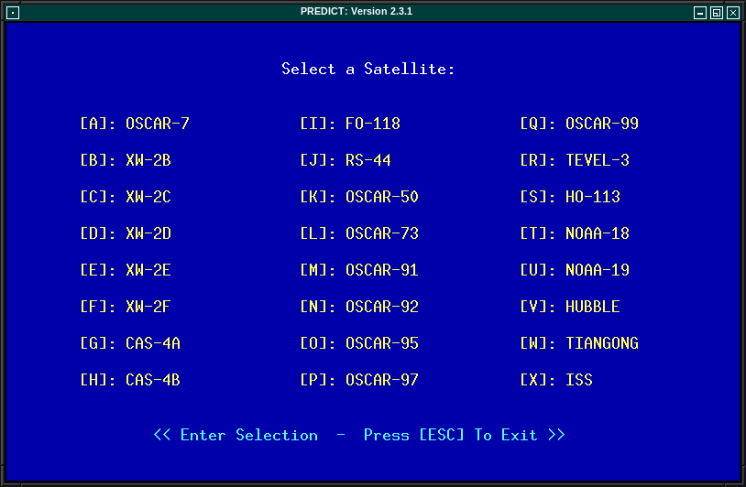Screen dimensions: 746x487
Task: Select the [K]: OSCAR-50 satellite
Action: click(359, 197)
